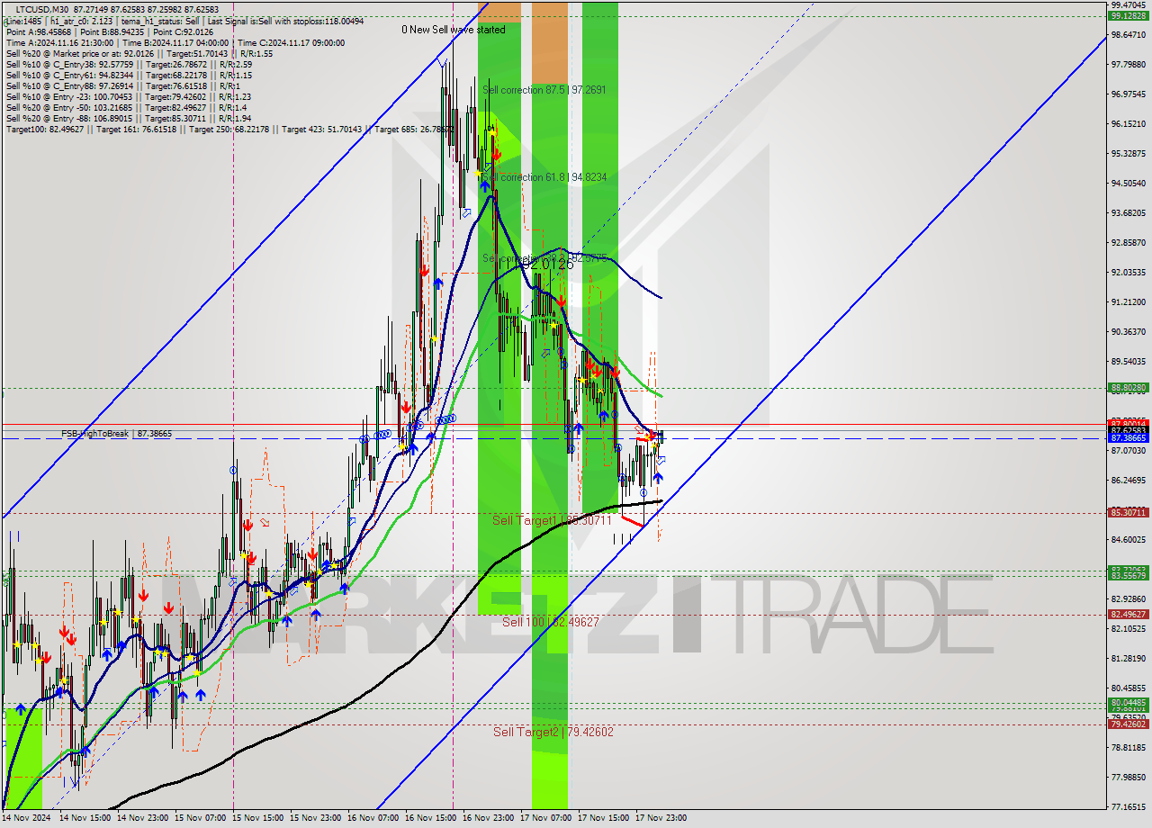Viewport: 1152px width, 828px height.
Task: Click the 'Sell Target2 | 79.42602' chart label
Action: tap(553, 732)
